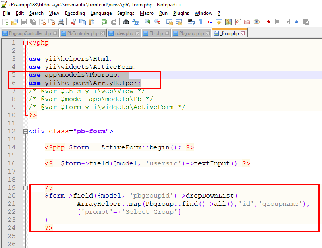Undo the last change with green arrow
The image size is (322, 248).
coord(104,22)
